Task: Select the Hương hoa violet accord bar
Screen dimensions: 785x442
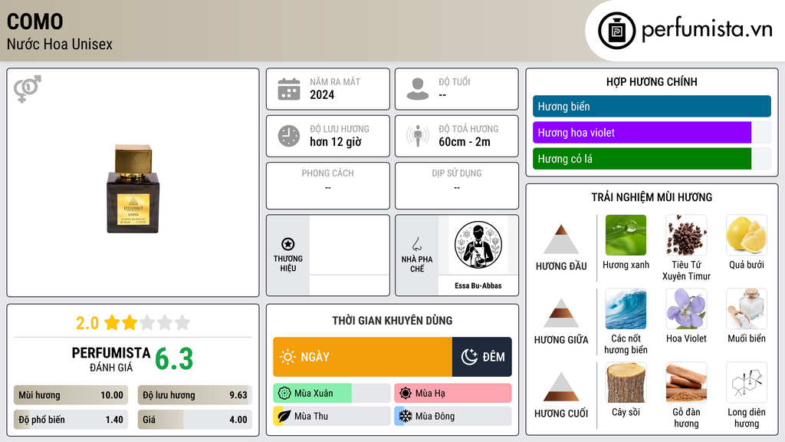Action: point(652,132)
